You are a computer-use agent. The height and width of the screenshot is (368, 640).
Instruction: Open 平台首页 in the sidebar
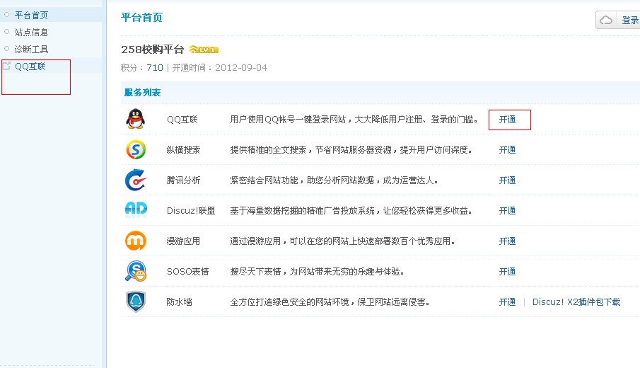click(31, 15)
